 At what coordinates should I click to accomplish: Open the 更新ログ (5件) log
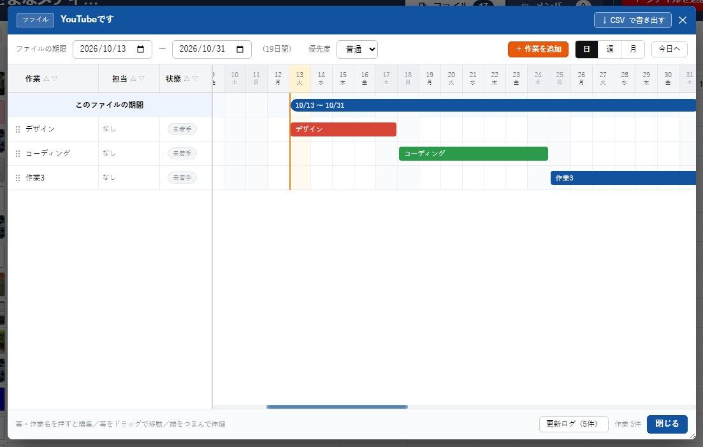tap(574, 424)
